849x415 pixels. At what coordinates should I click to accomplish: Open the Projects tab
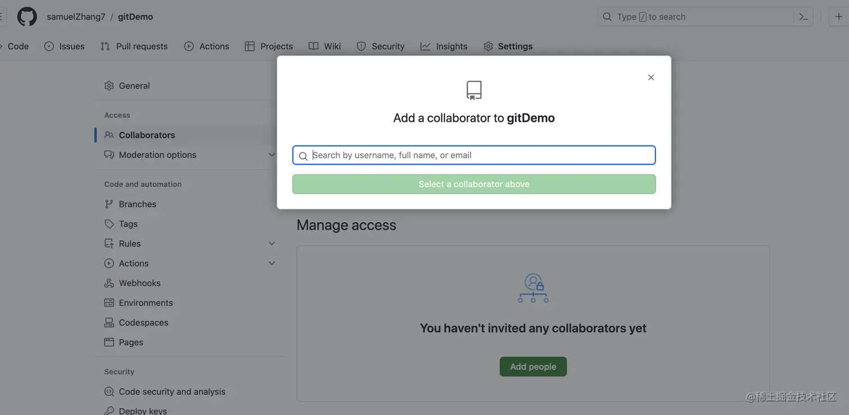269,46
